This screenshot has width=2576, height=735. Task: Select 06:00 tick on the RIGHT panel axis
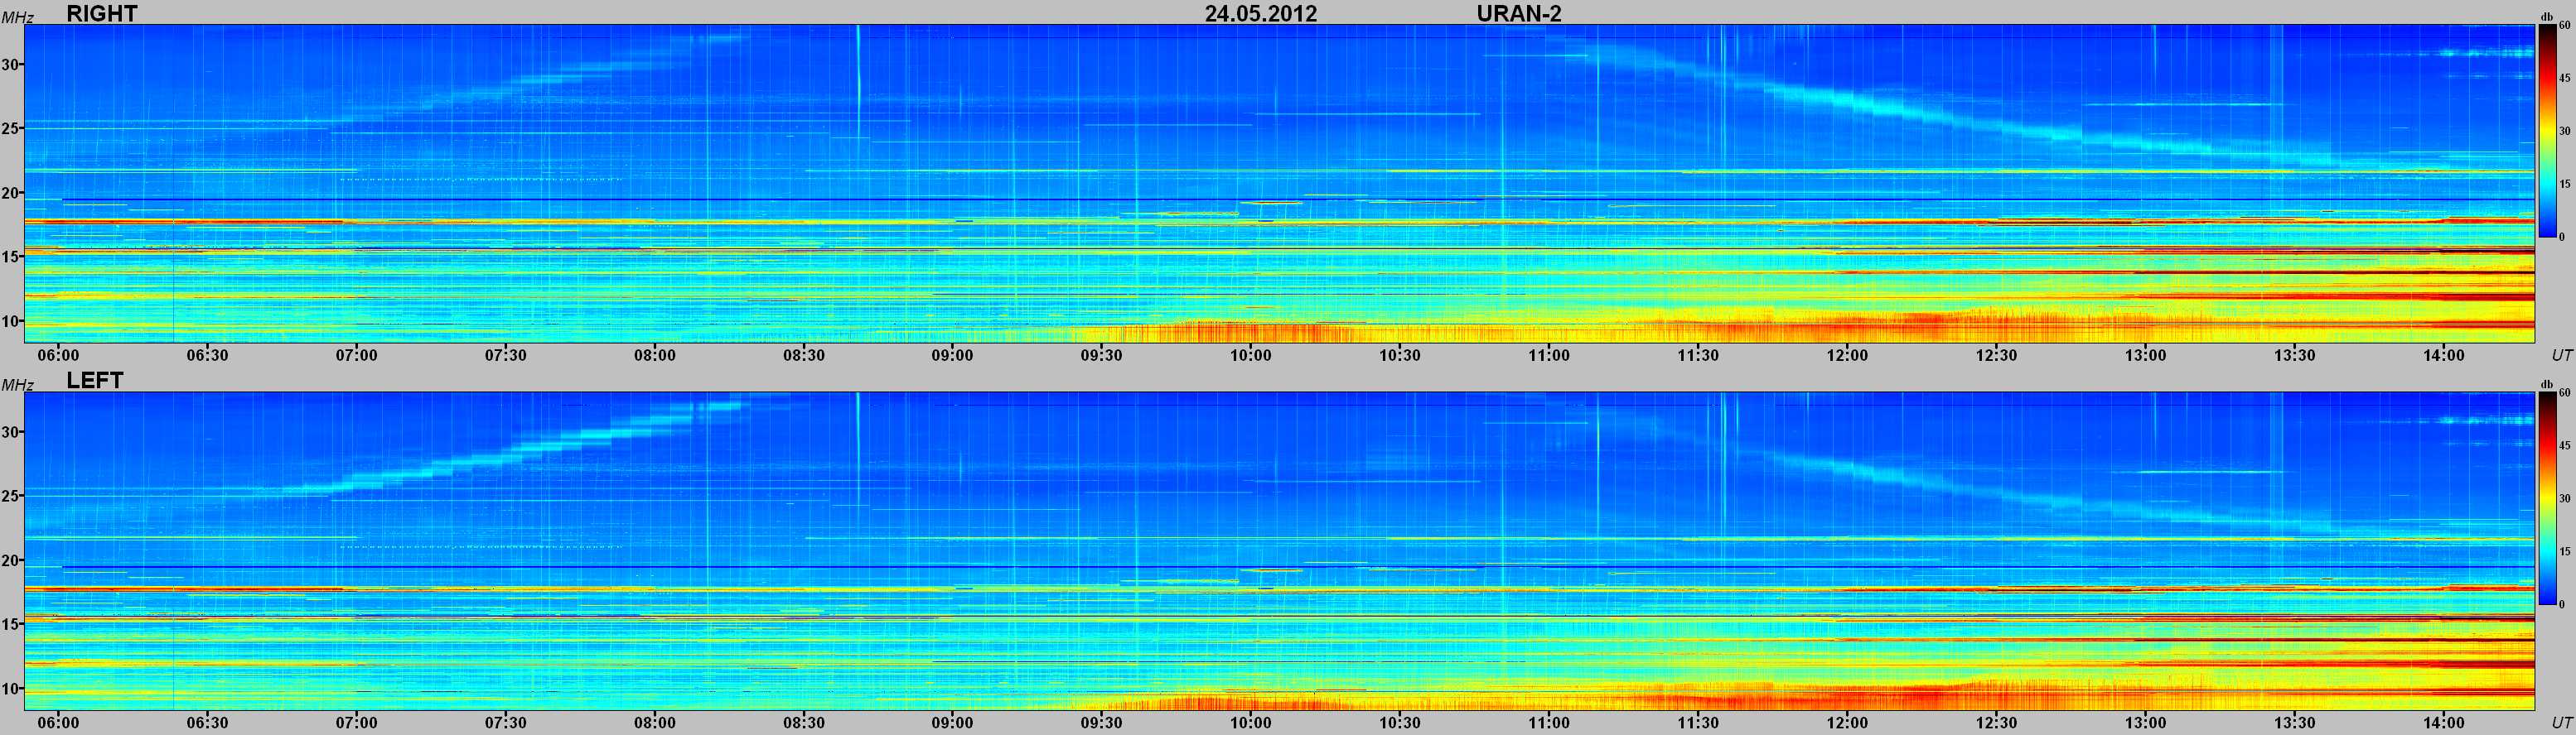tap(59, 356)
